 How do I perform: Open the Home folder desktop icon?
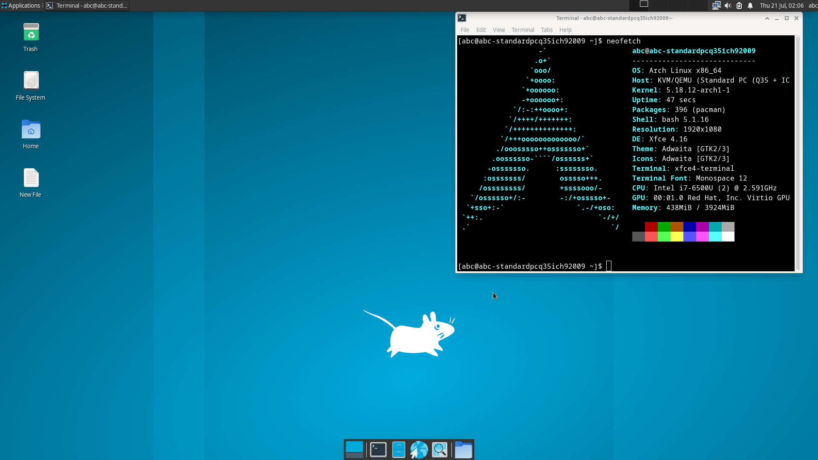click(31, 130)
